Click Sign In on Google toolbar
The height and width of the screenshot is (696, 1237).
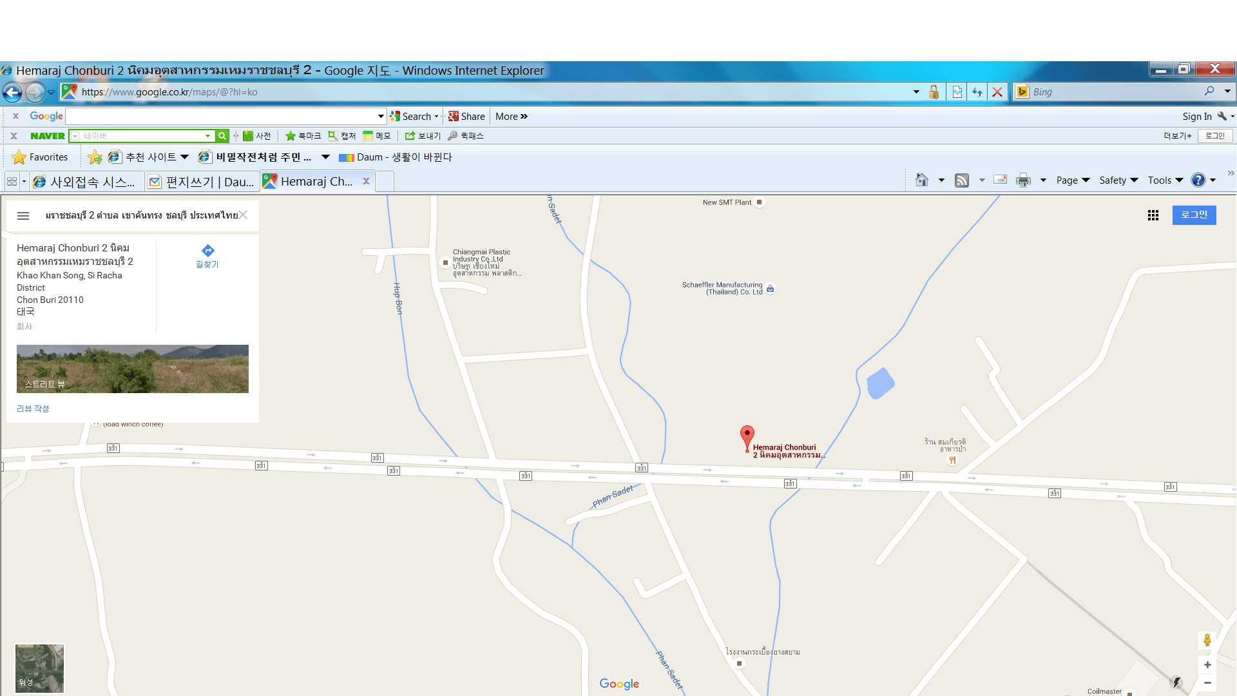pyautogui.click(x=1196, y=117)
